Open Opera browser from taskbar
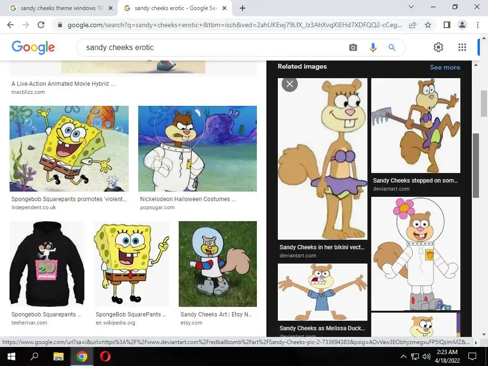Screen dimensions: 488x366 point(105,356)
